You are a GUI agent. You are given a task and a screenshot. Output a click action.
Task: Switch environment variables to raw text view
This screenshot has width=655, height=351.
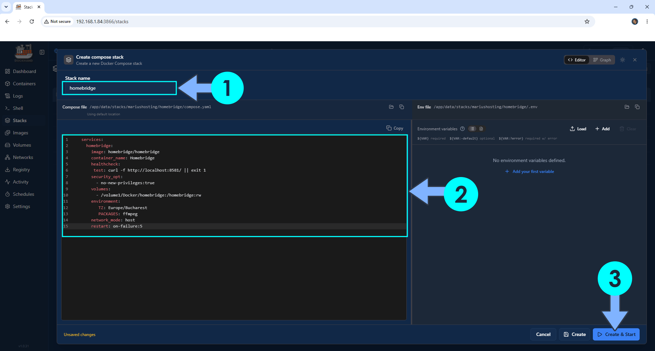[481, 129]
